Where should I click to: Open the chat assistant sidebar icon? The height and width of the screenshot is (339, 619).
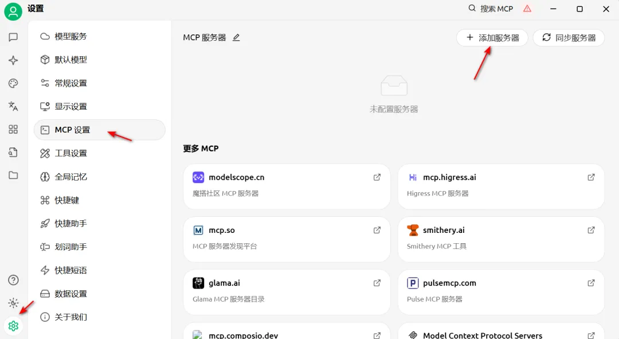13,37
